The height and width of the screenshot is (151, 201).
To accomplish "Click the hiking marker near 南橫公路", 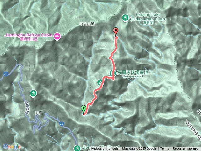I will coord(33,93).
